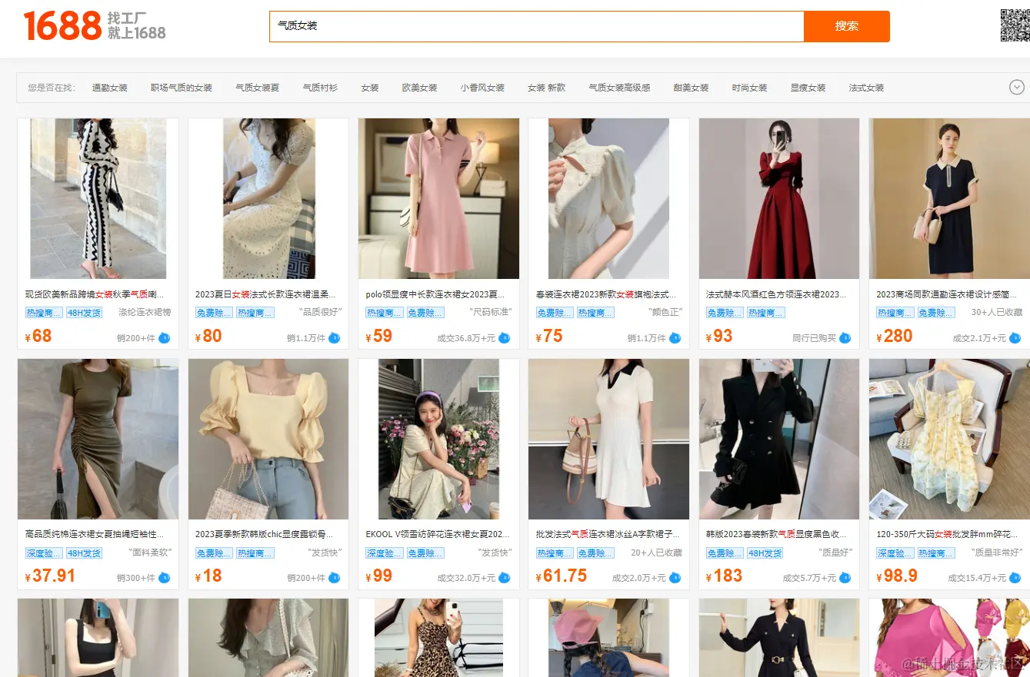Click the blue icon on the ¥93 card

pyautogui.click(x=845, y=337)
